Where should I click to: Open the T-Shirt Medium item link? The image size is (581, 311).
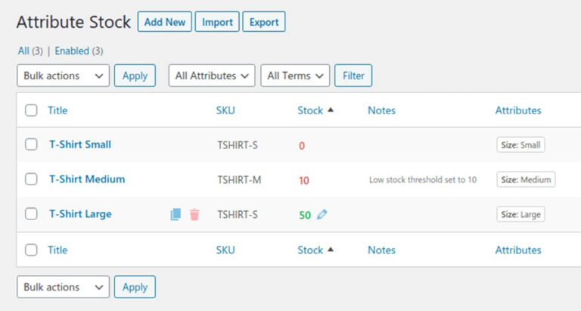87,179
